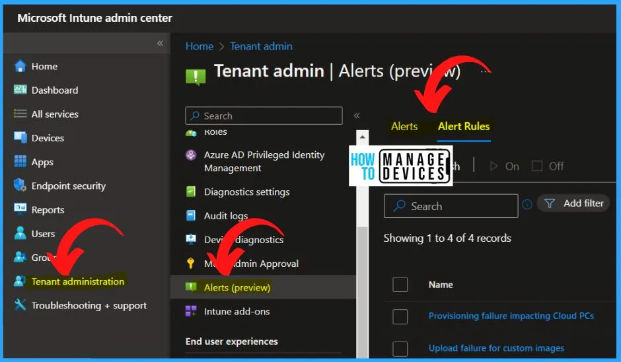
Task: Click the Endpoint security shield icon
Action: pyautogui.click(x=20, y=185)
